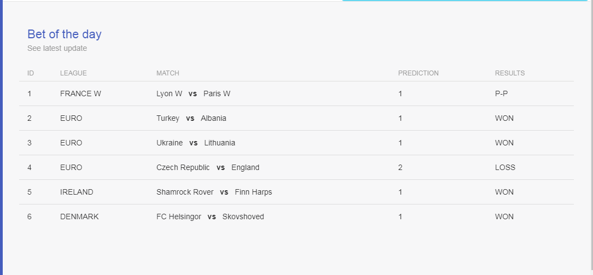The width and height of the screenshot is (593, 275).
Task: Open the Lyon W vs Paris W match
Action: point(193,93)
